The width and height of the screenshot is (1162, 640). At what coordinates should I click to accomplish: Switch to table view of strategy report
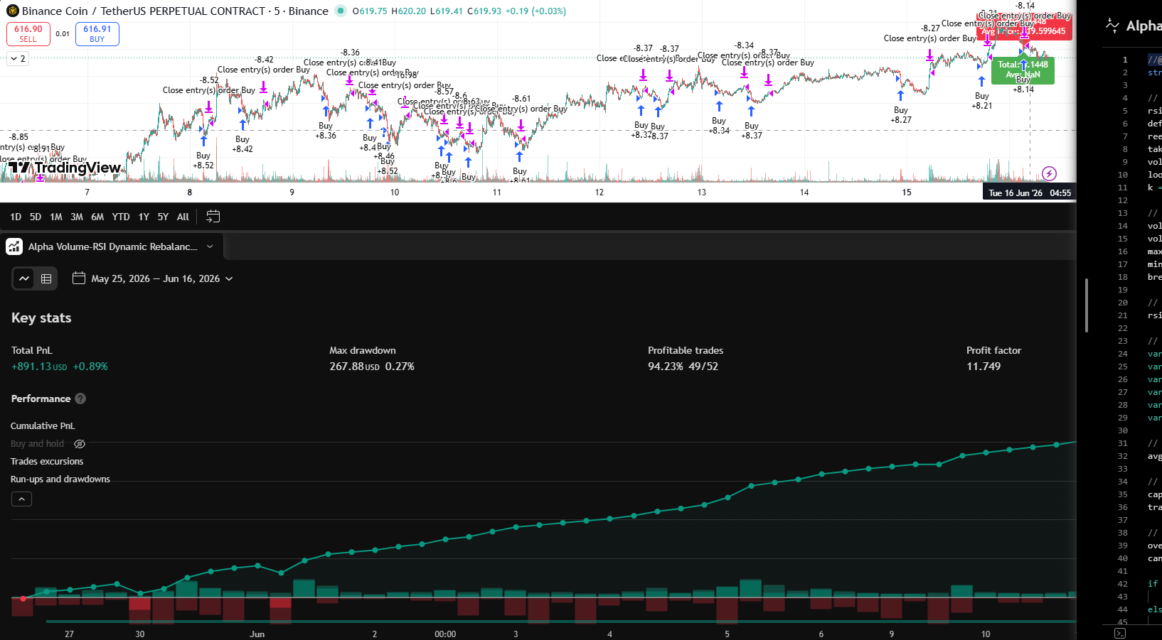(x=46, y=278)
